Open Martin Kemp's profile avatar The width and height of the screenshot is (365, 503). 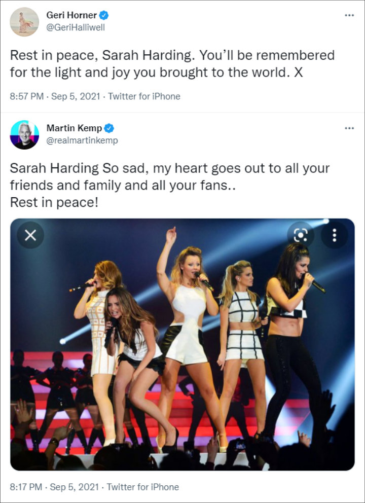tap(24, 134)
